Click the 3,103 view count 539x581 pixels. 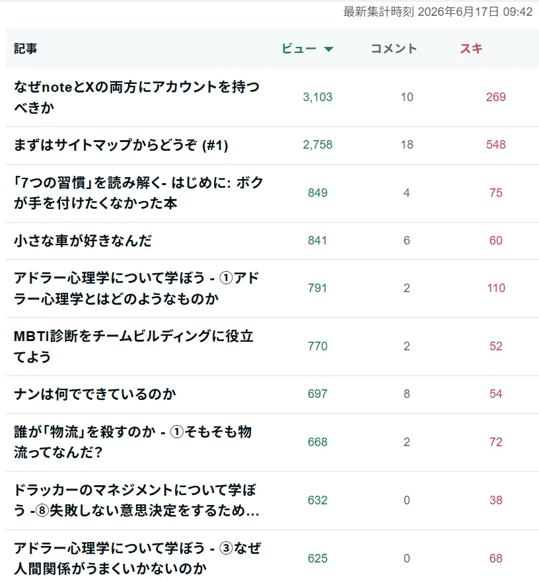point(318,97)
